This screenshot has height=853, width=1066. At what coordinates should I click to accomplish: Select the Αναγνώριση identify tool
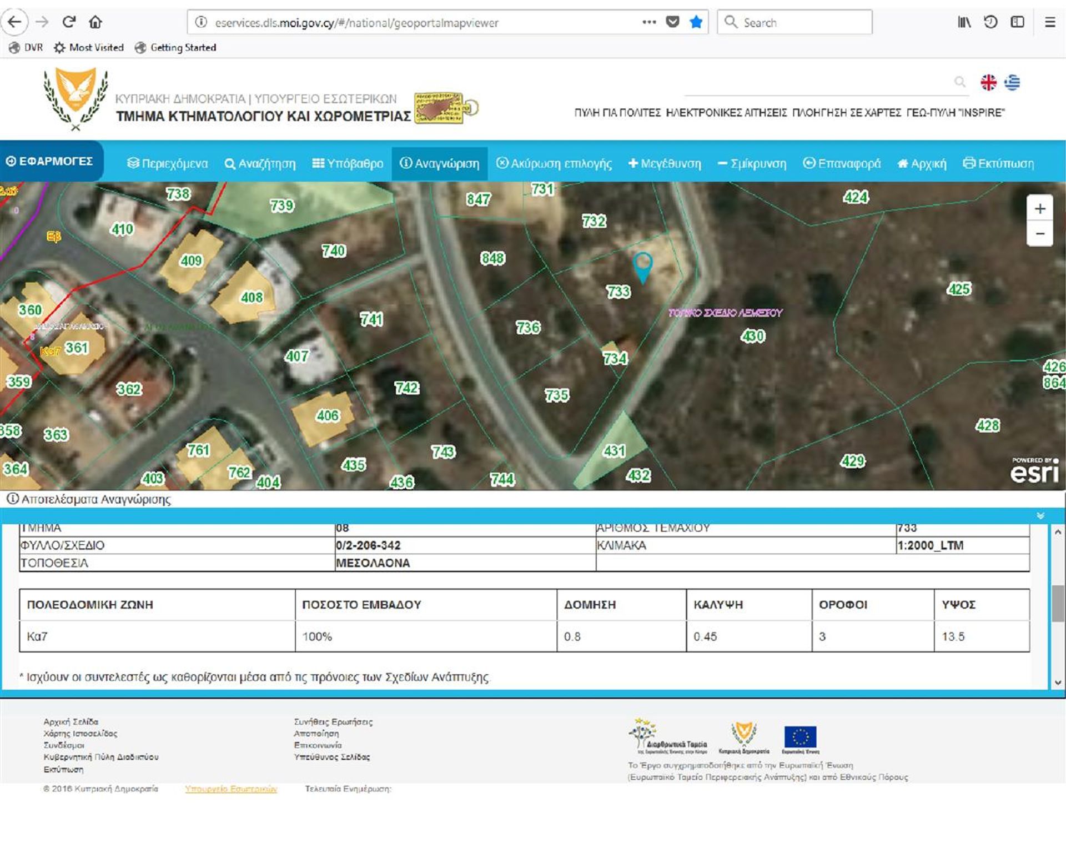439,163
